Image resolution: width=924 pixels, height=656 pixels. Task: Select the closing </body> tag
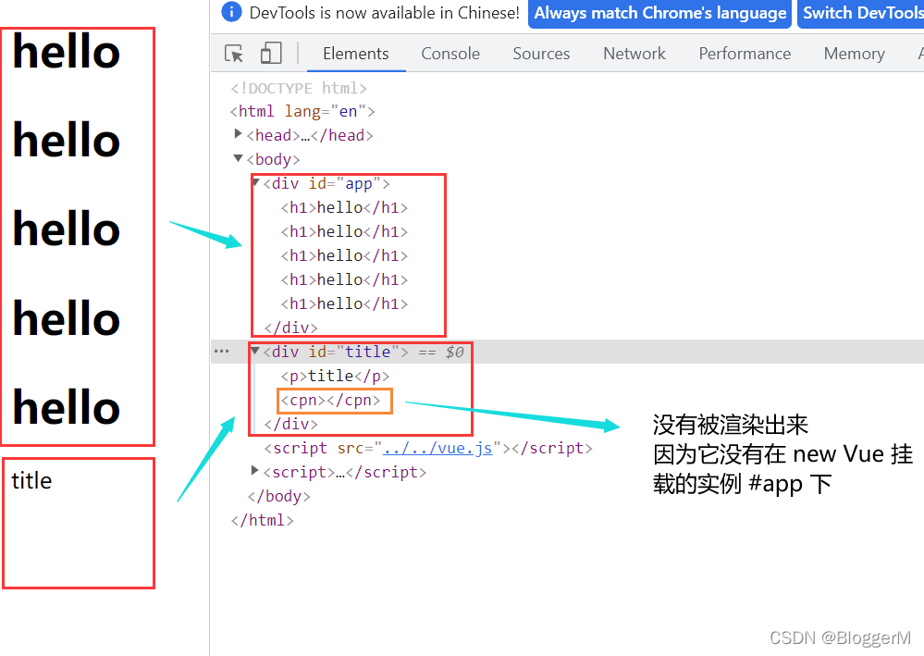pos(278,496)
